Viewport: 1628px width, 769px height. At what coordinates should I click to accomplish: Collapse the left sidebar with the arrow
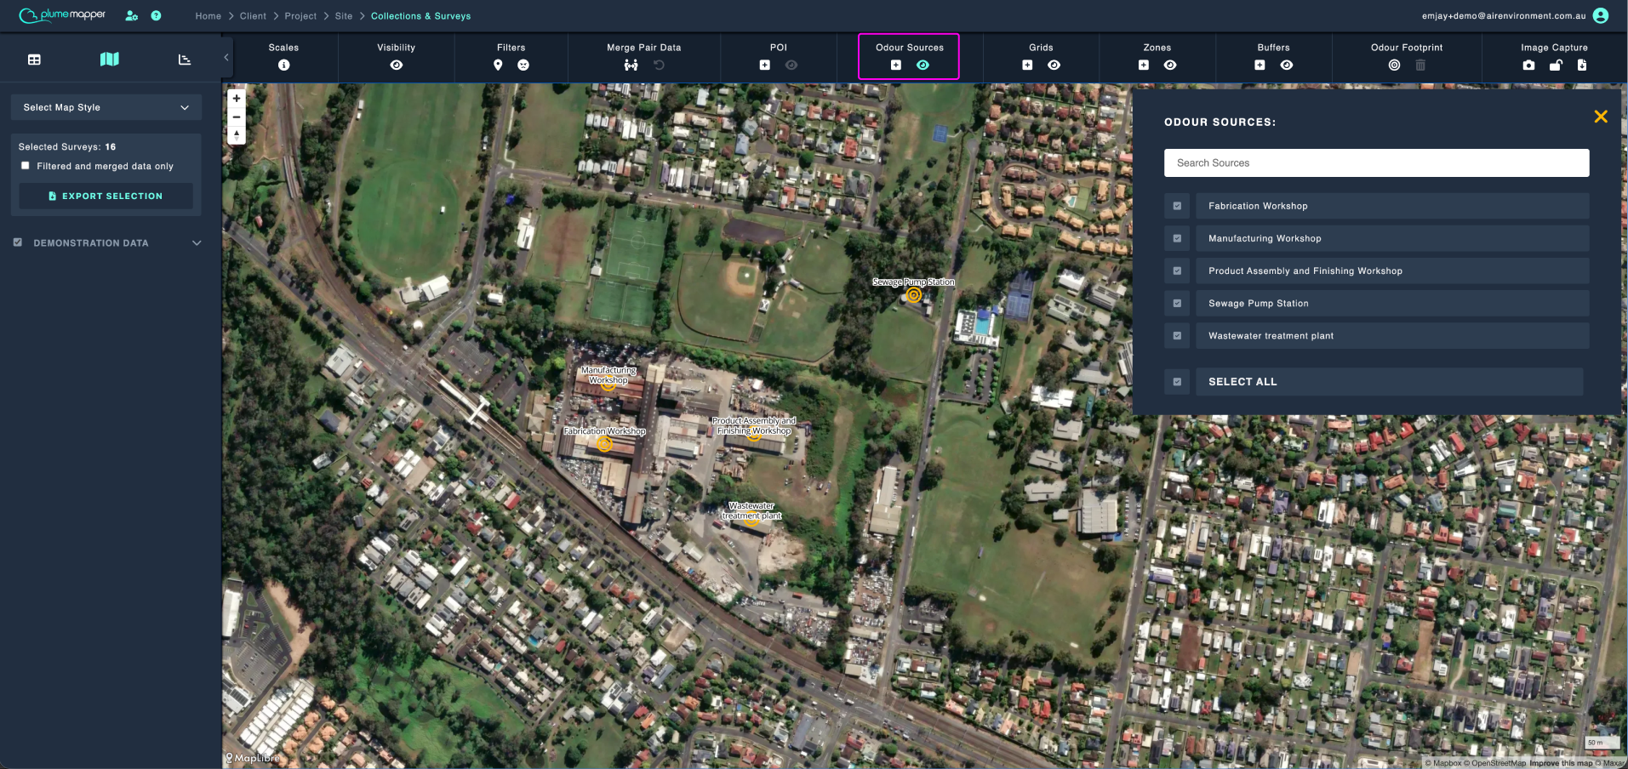(226, 58)
